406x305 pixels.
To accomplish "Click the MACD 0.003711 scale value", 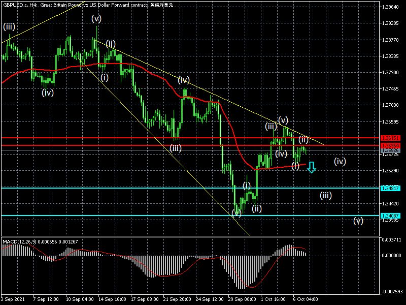I will click(393, 239).
